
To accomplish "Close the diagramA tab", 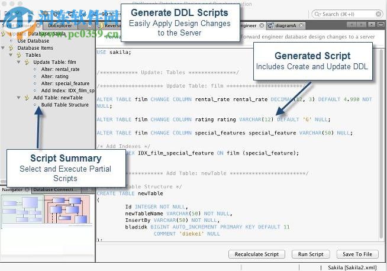I will click(301, 25).
